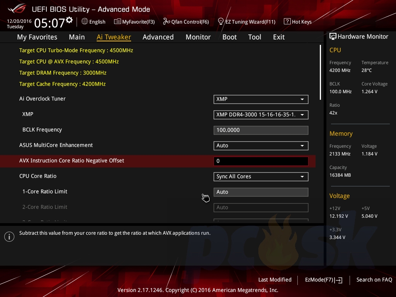396x297 pixels.
Task: Click the English language button
Action: (x=94, y=22)
